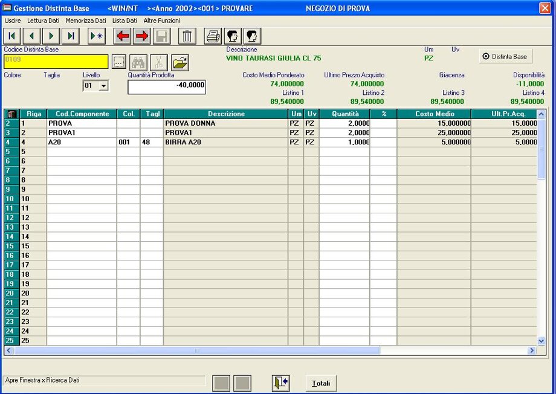Viewport: 556px width, 394px height.
Task: Click the previous record arrow
Action: tap(31, 36)
